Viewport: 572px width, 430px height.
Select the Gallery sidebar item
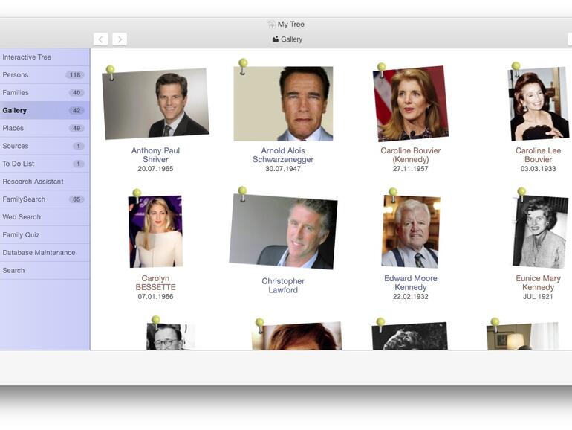point(45,110)
